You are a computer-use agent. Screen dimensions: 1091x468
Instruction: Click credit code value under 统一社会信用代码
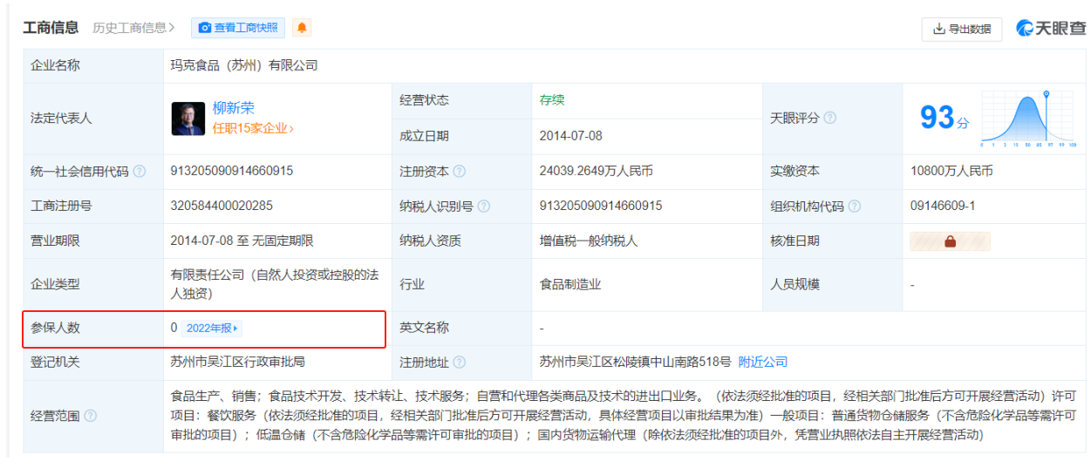pos(232,171)
